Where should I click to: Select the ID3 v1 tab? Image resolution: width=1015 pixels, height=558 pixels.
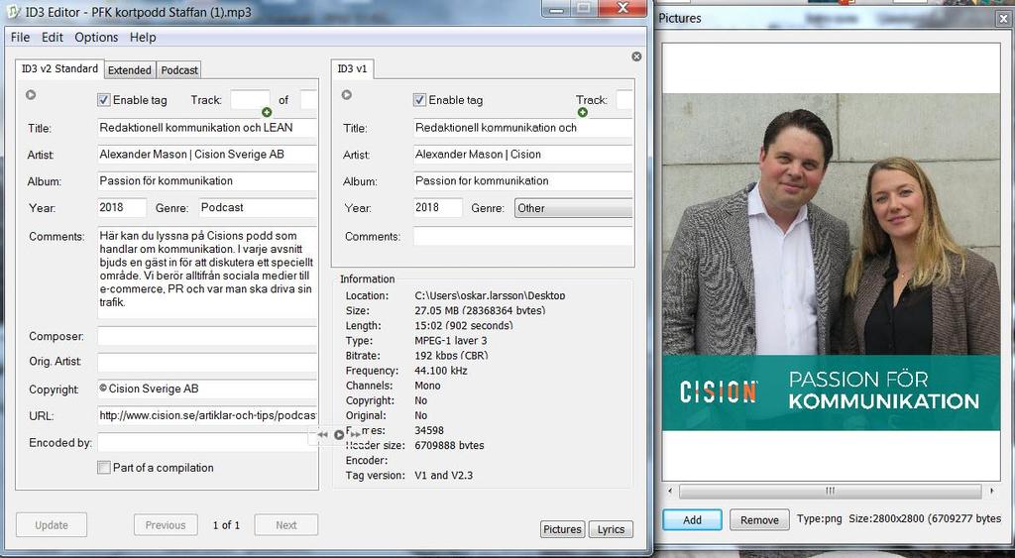(x=353, y=68)
